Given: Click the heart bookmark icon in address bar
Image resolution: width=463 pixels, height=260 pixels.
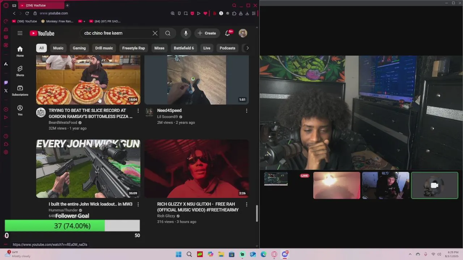Looking at the screenshot, I should coord(205,13).
